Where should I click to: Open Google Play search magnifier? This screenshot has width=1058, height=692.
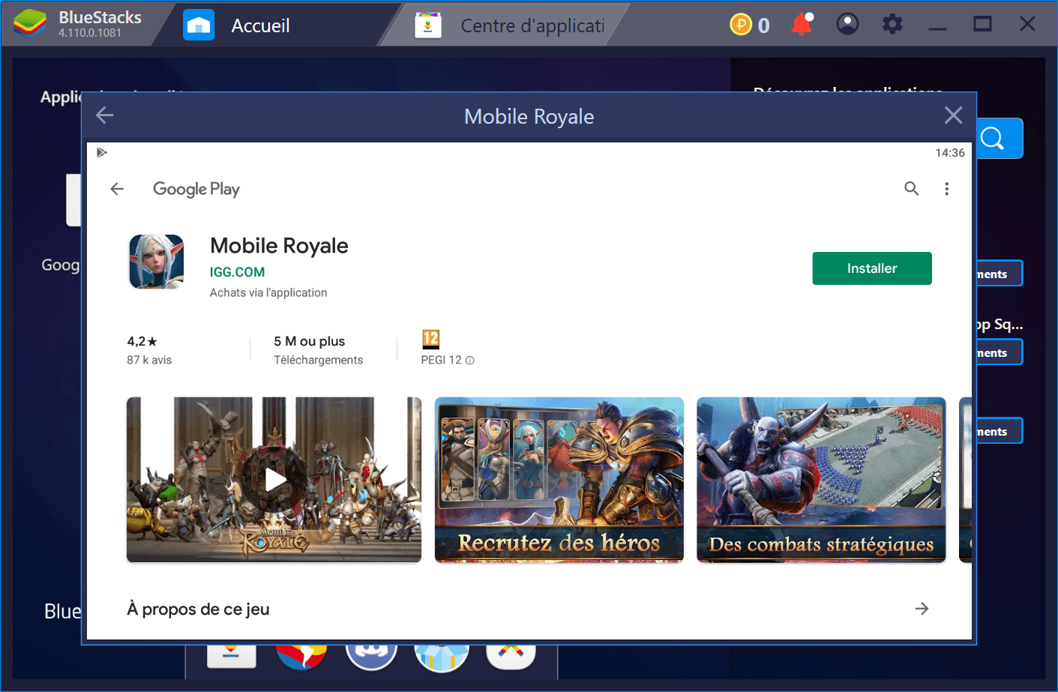pyautogui.click(x=911, y=189)
